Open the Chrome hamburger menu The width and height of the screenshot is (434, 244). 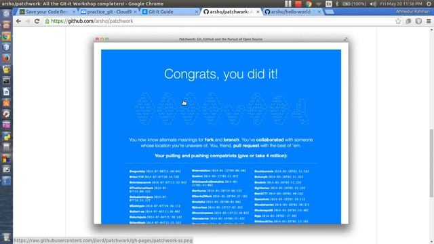click(429, 21)
